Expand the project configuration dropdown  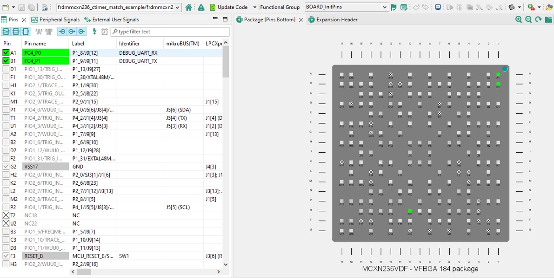point(178,7)
